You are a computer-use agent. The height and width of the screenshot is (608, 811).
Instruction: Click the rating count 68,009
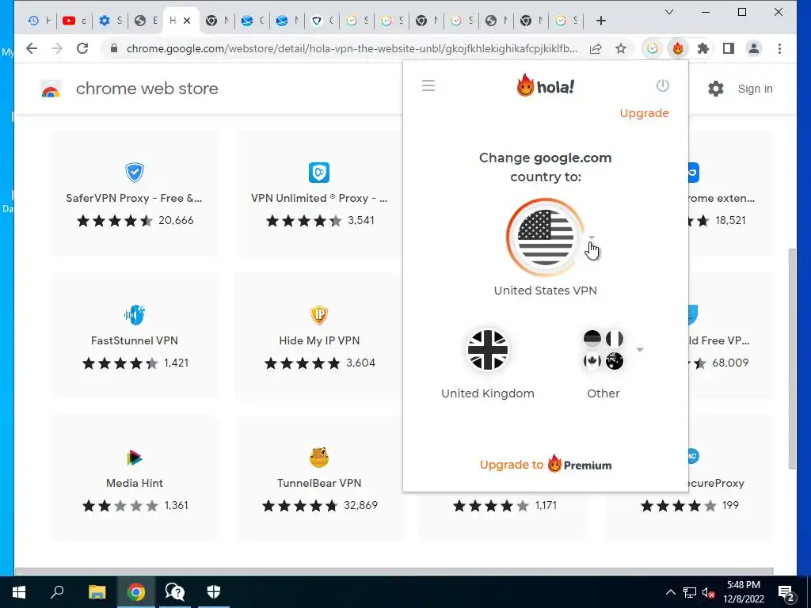tap(729, 363)
